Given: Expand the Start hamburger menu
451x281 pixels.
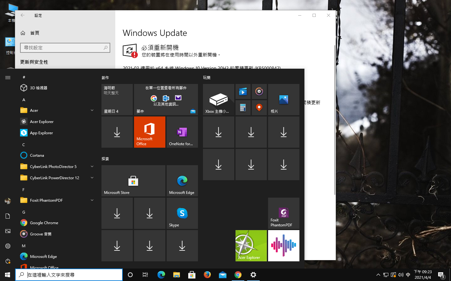Looking at the screenshot, I should click(8, 77).
